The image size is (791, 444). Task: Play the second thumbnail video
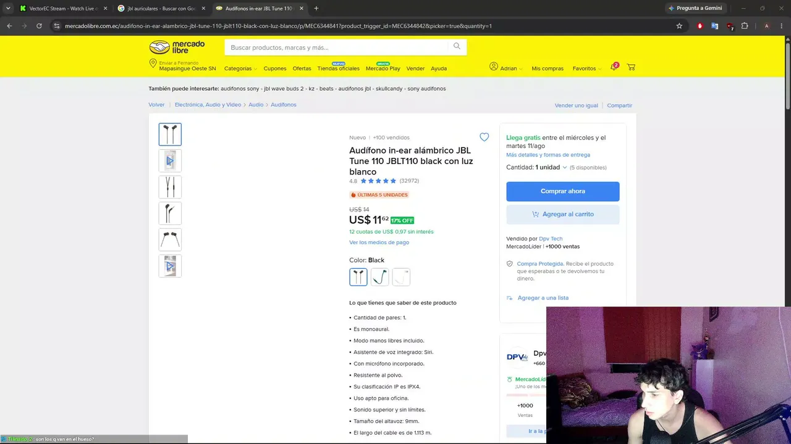(x=170, y=161)
